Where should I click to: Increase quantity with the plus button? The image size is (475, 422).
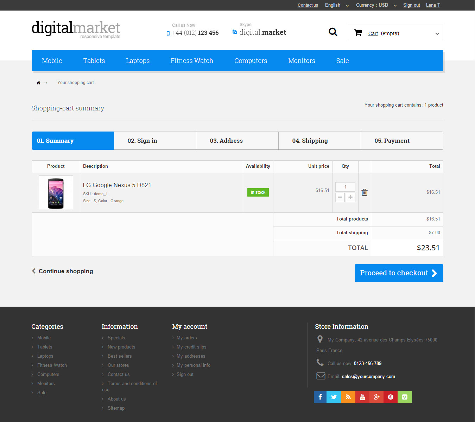tap(350, 197)
